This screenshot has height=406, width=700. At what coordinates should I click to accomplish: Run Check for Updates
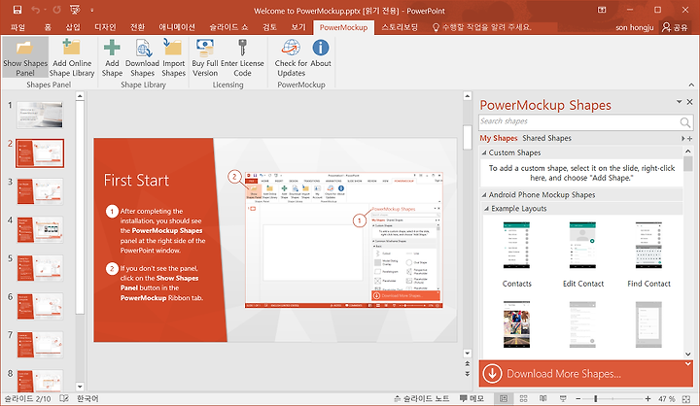click(291, 57)
